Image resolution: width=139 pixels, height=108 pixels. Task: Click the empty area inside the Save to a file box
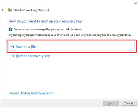(x=84, y=47)
